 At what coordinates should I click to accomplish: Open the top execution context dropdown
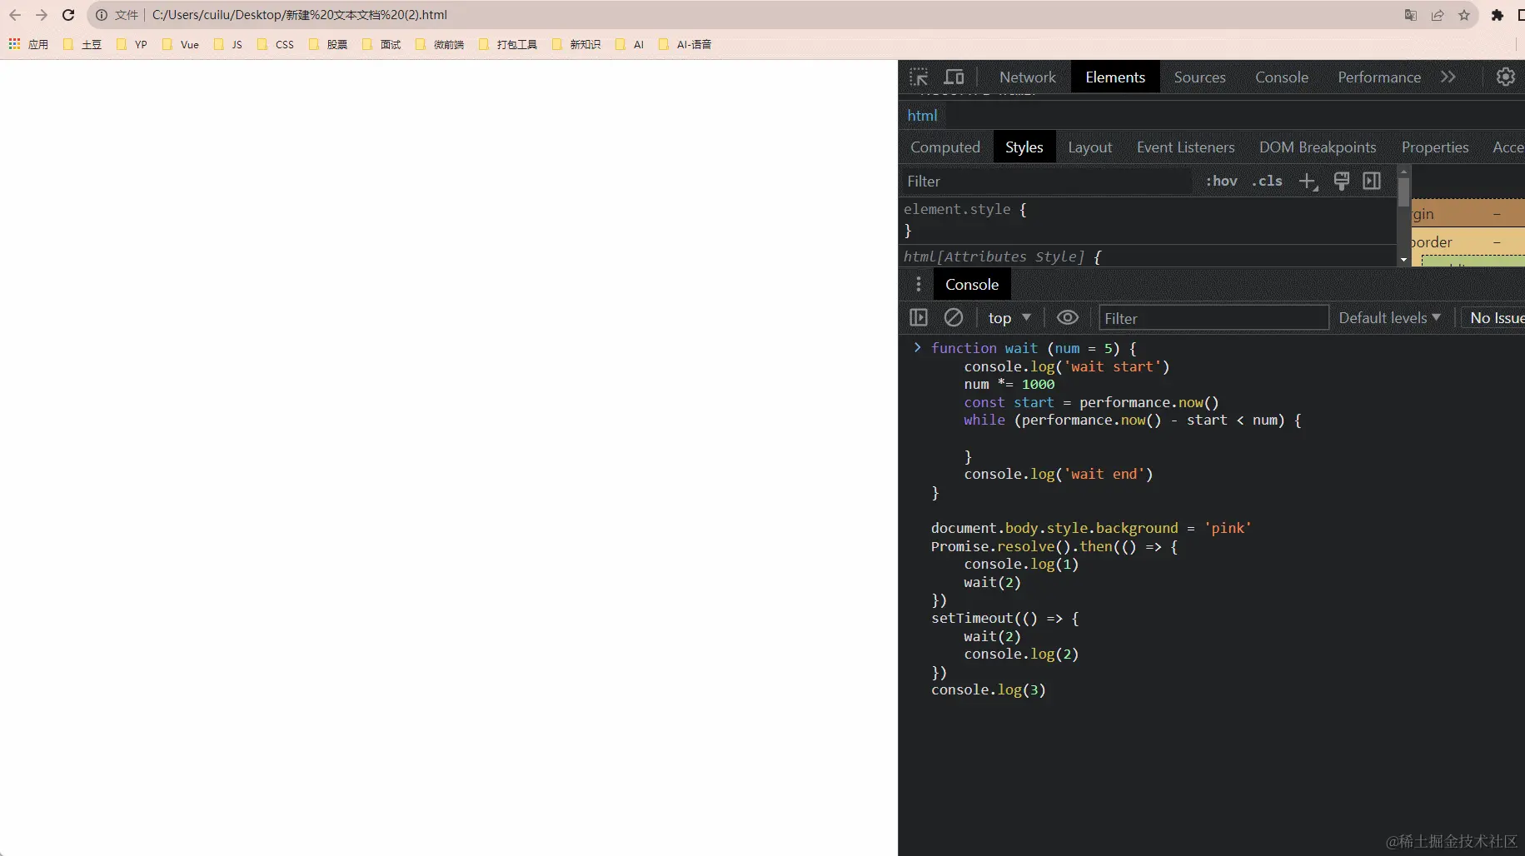[x=1009, y=317]
